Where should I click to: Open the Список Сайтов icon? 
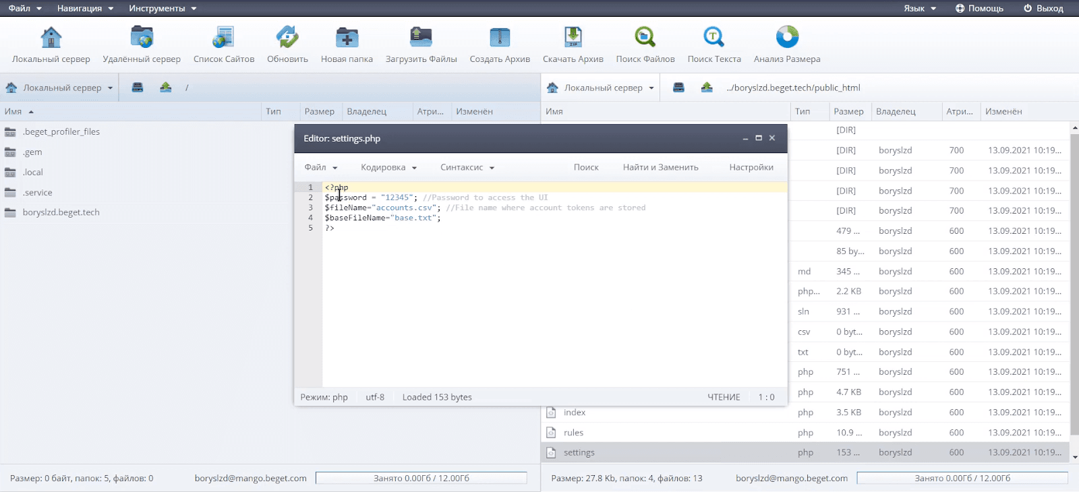(223, 37)
